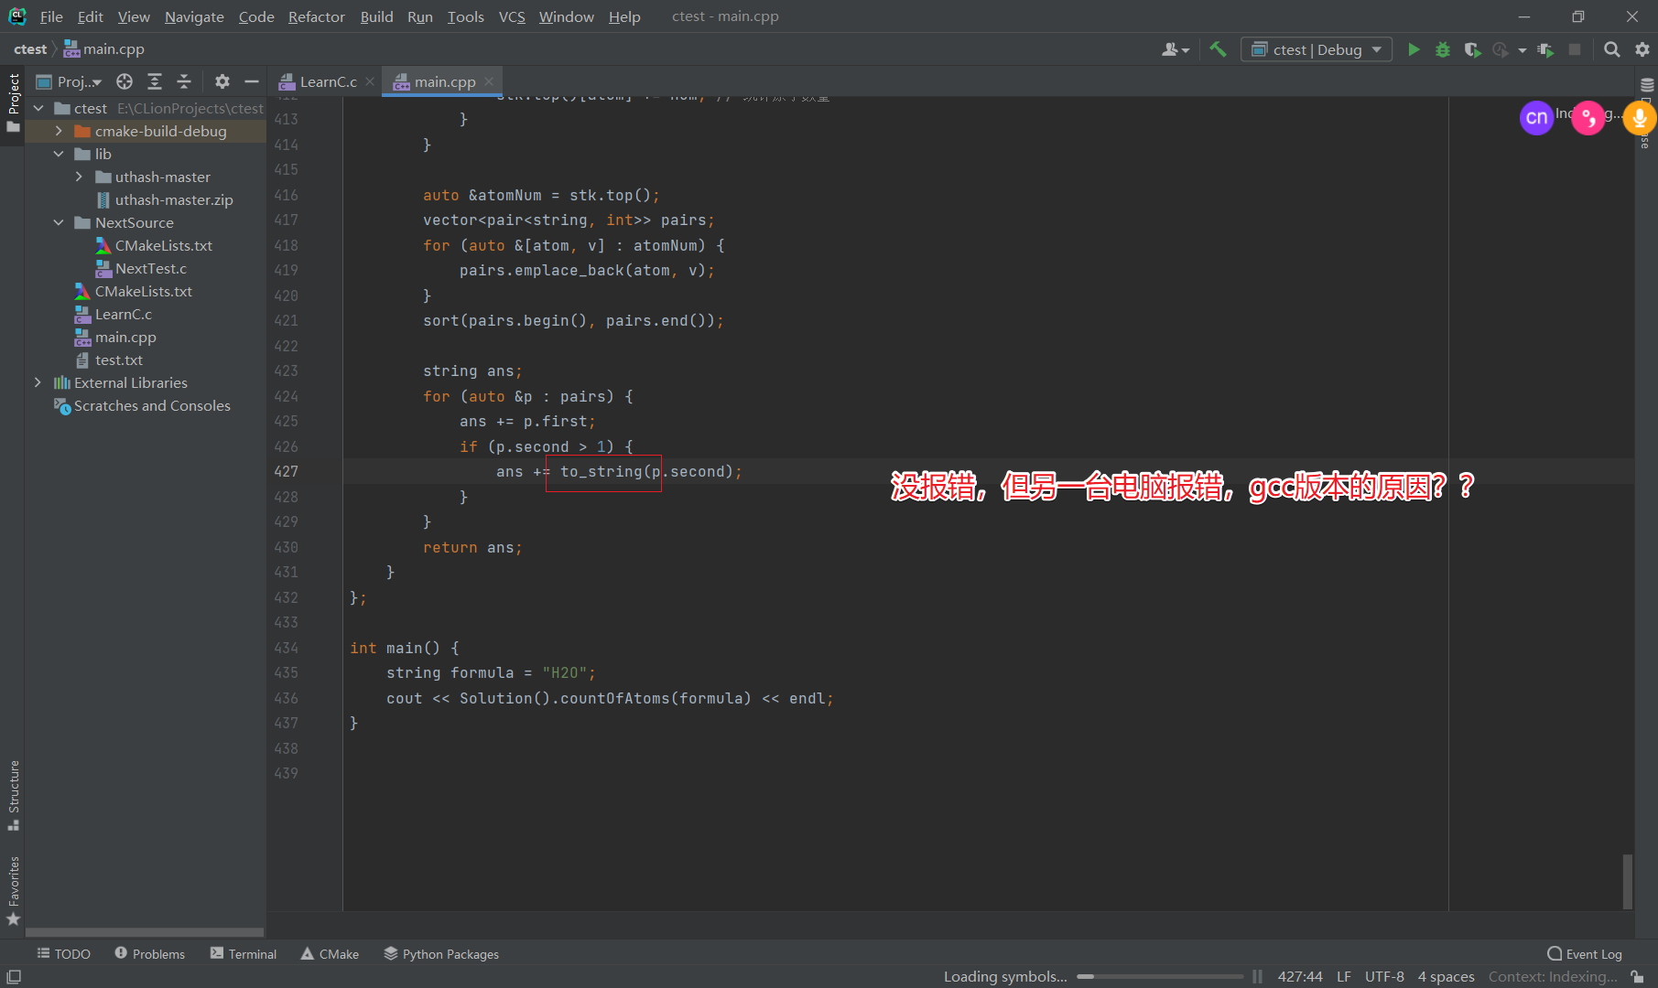Image resolution: width=1658 pixels, height=988 pixels.
Task: Click Select Opened File target icon
Action: [125, 81]
